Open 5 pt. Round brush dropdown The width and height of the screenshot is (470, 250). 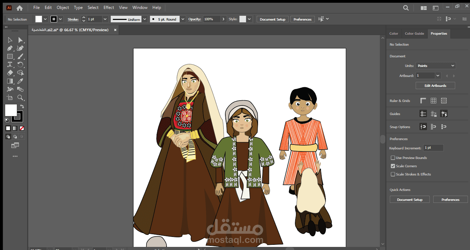[x=183, y=19]
